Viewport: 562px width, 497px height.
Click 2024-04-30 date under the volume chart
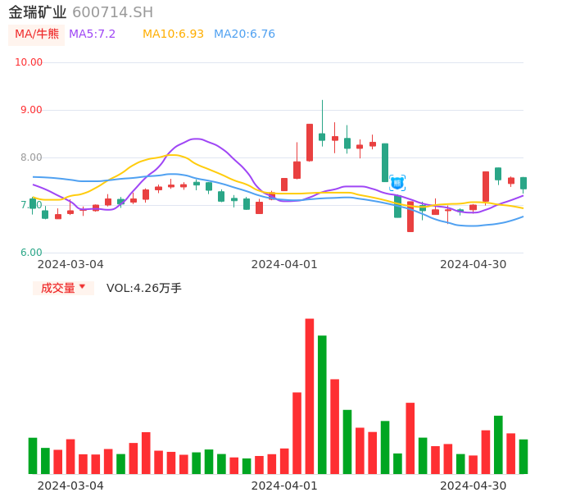(x=473, y=486)
